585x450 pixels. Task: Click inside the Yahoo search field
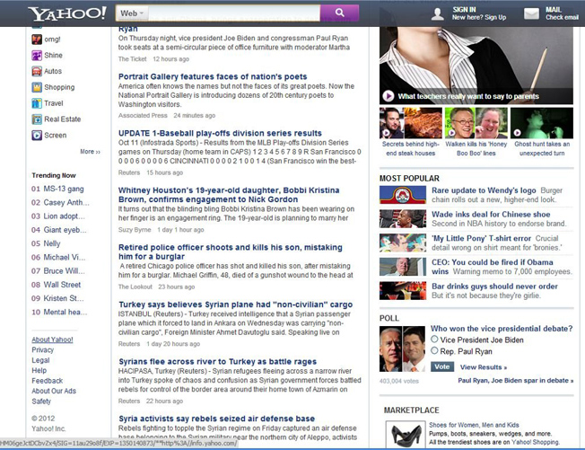click(x=223, y=13)
